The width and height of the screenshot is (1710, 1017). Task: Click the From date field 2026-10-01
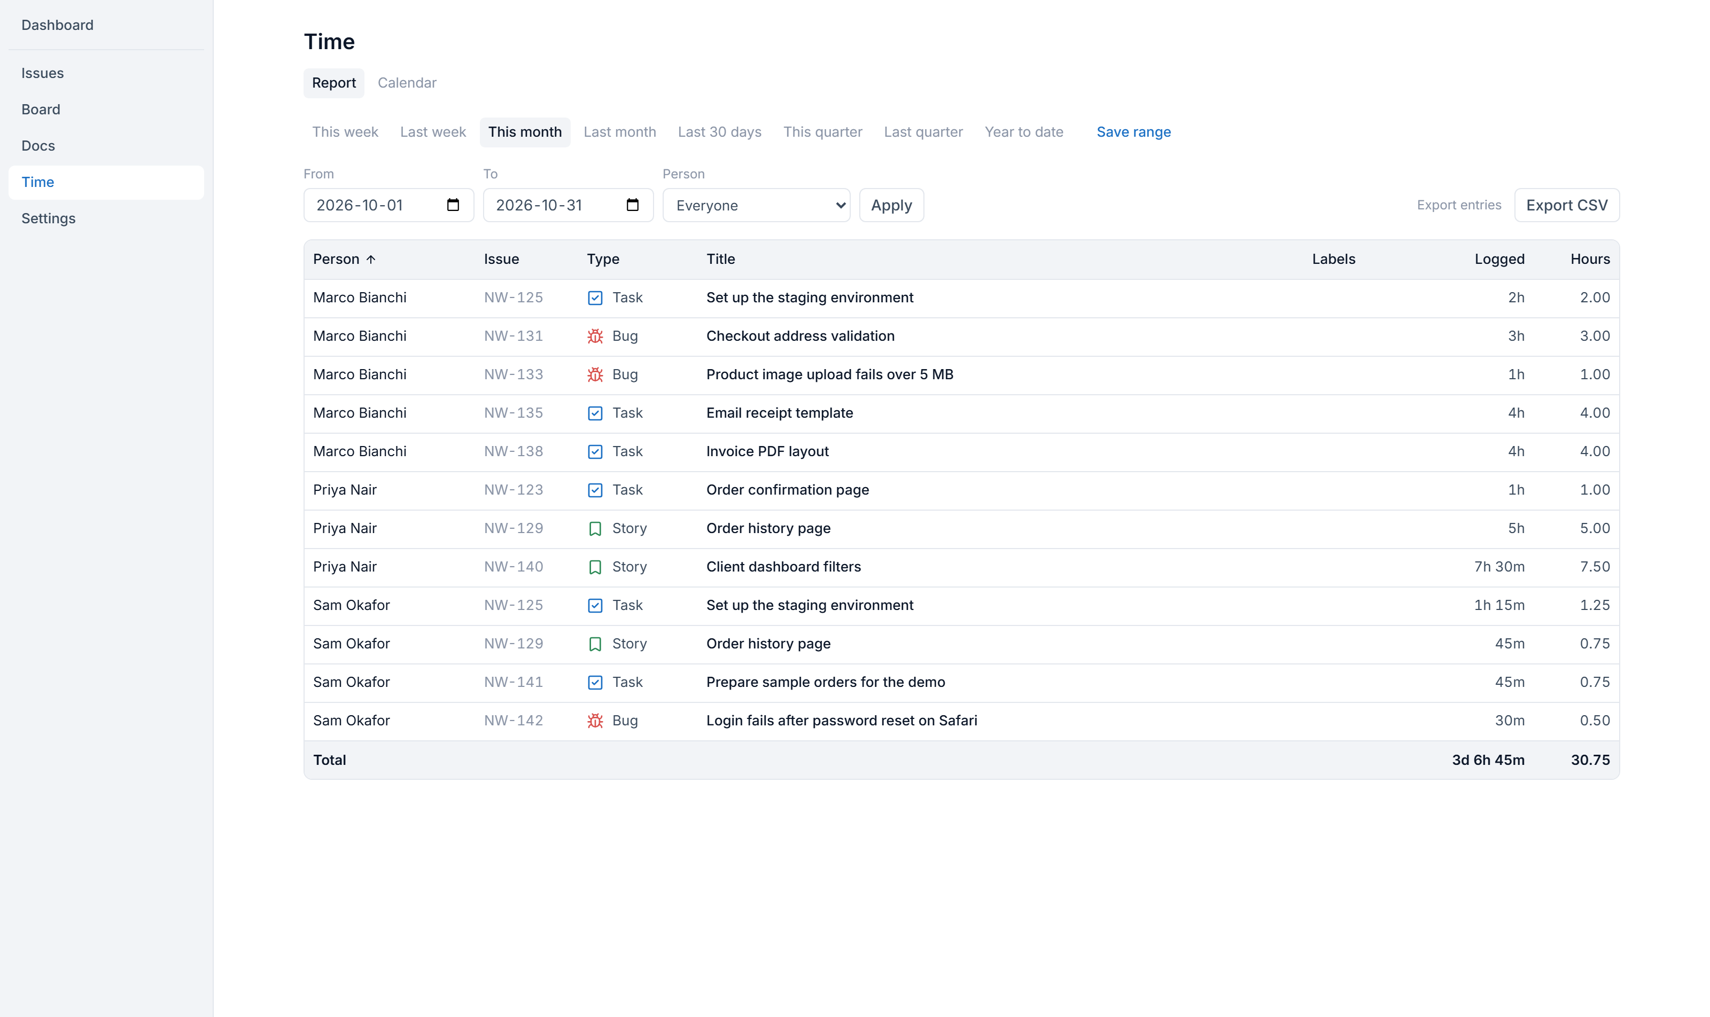tap(389, 205)
